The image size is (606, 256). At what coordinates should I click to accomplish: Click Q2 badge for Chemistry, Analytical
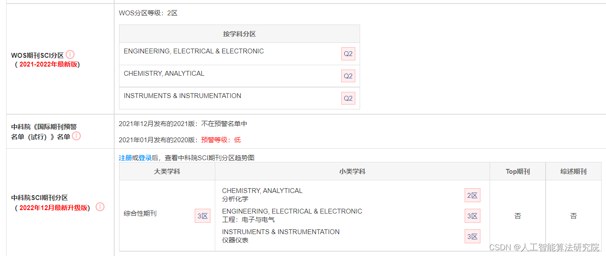348,76
